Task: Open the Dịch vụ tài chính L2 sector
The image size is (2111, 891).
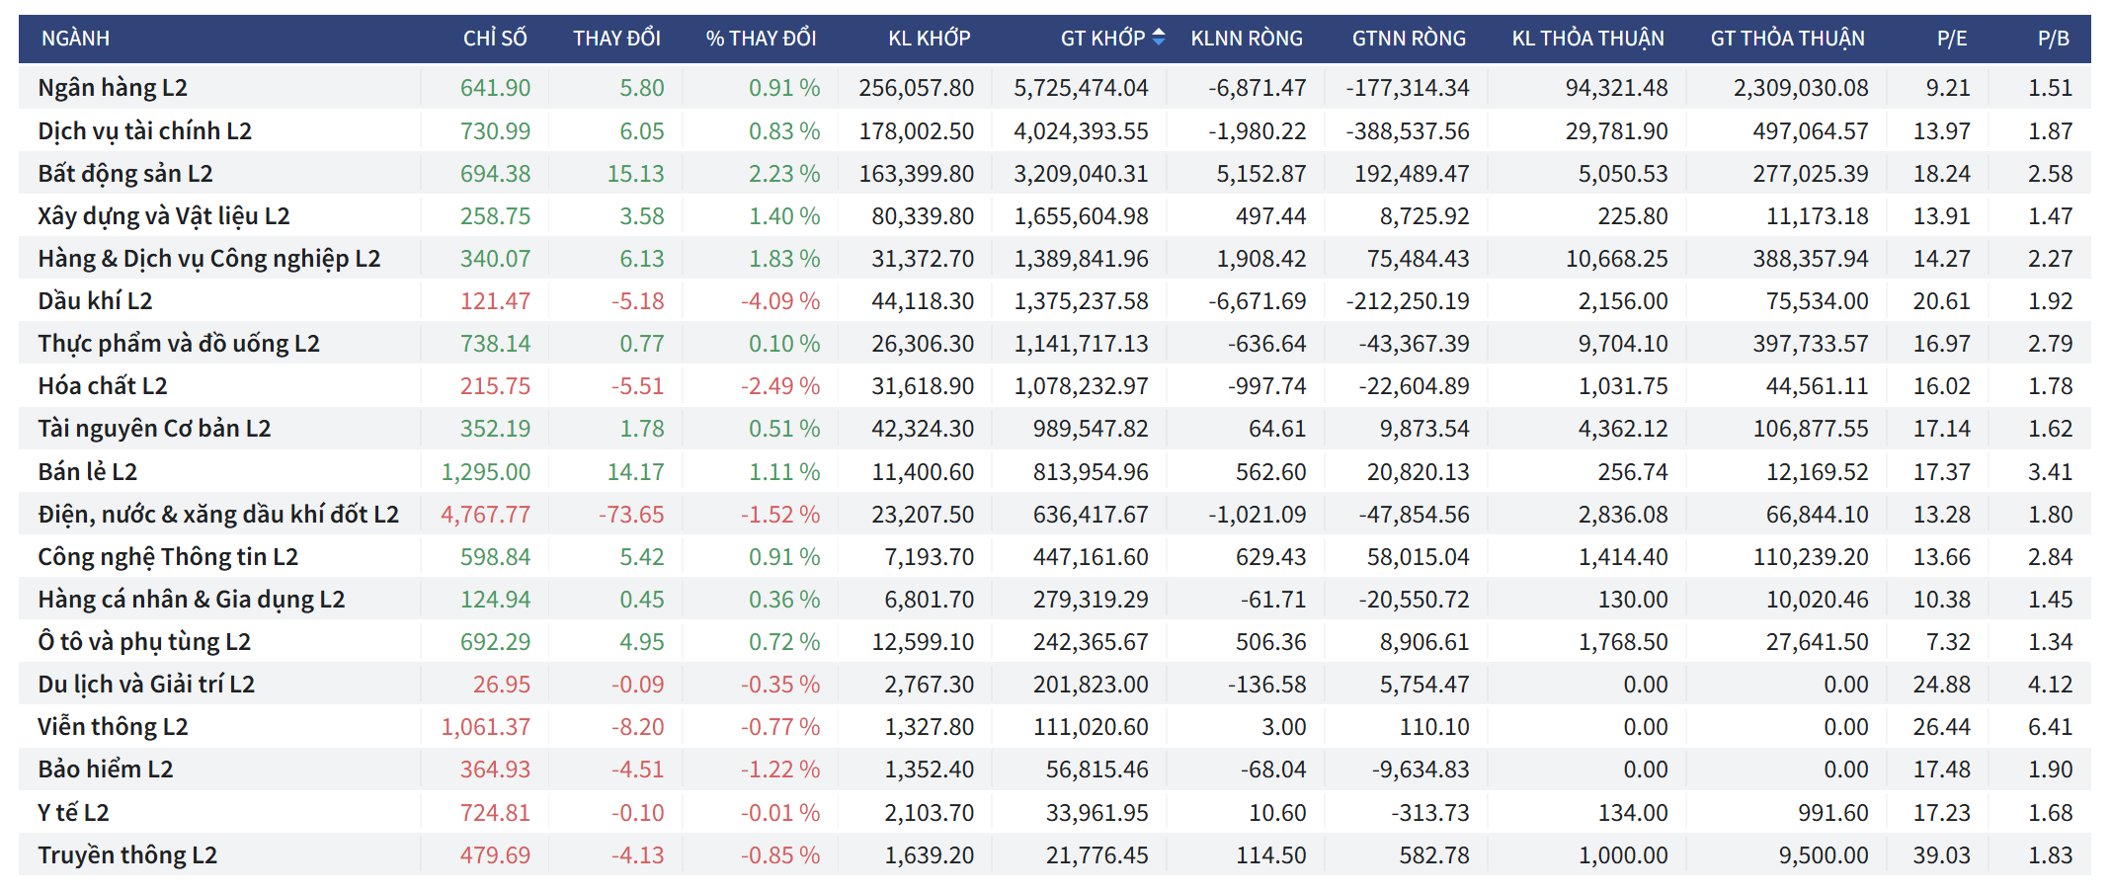Action: pyautogui.click(x=144, y=131)
